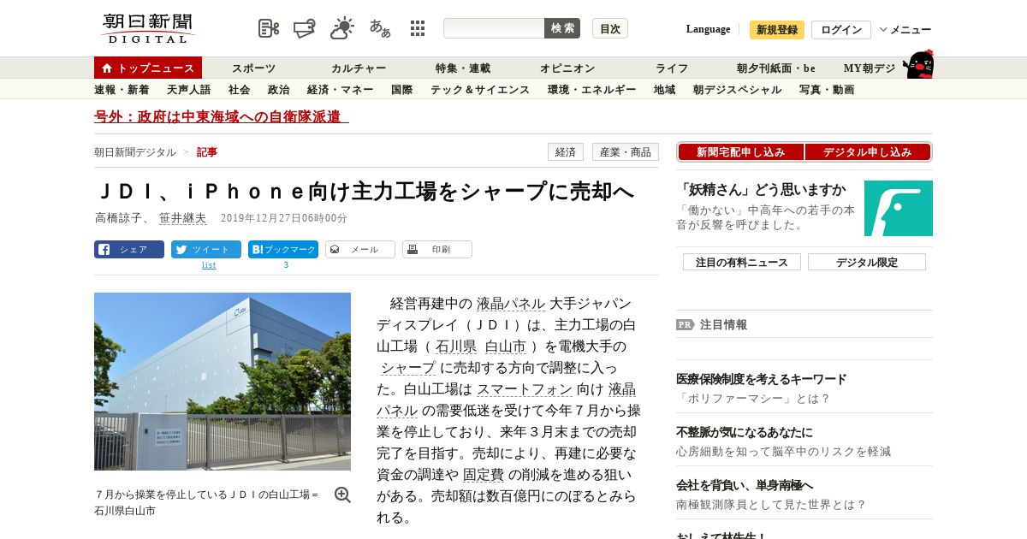Open the tweet list link
Image resolution: width=1027 pixels, height=539 pixels.
(x=209, y=265)
